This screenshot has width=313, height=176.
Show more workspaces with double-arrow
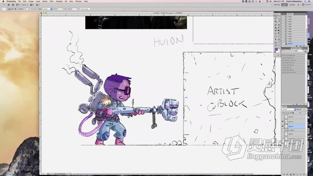[x=298, y=5]
